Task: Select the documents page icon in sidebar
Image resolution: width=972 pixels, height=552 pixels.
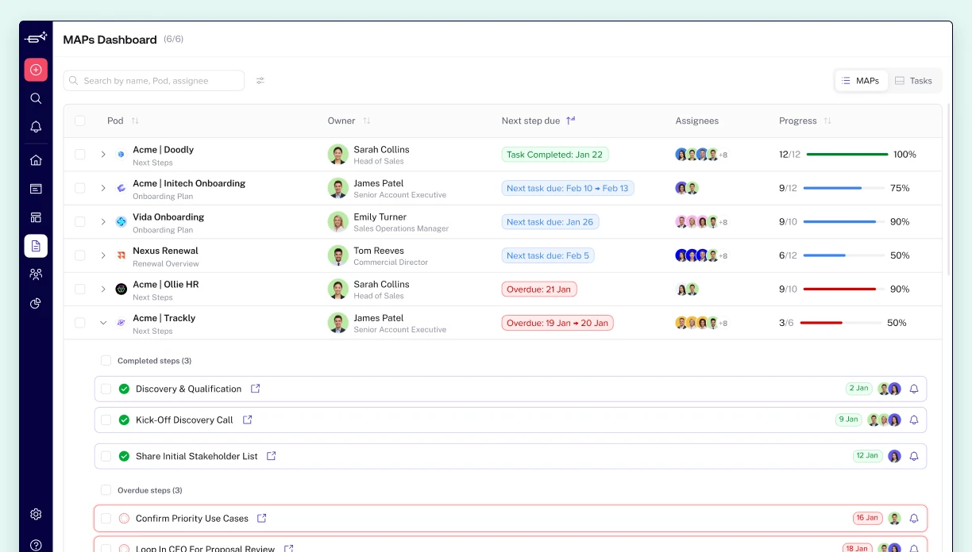Action: click(x=36, y=246)
